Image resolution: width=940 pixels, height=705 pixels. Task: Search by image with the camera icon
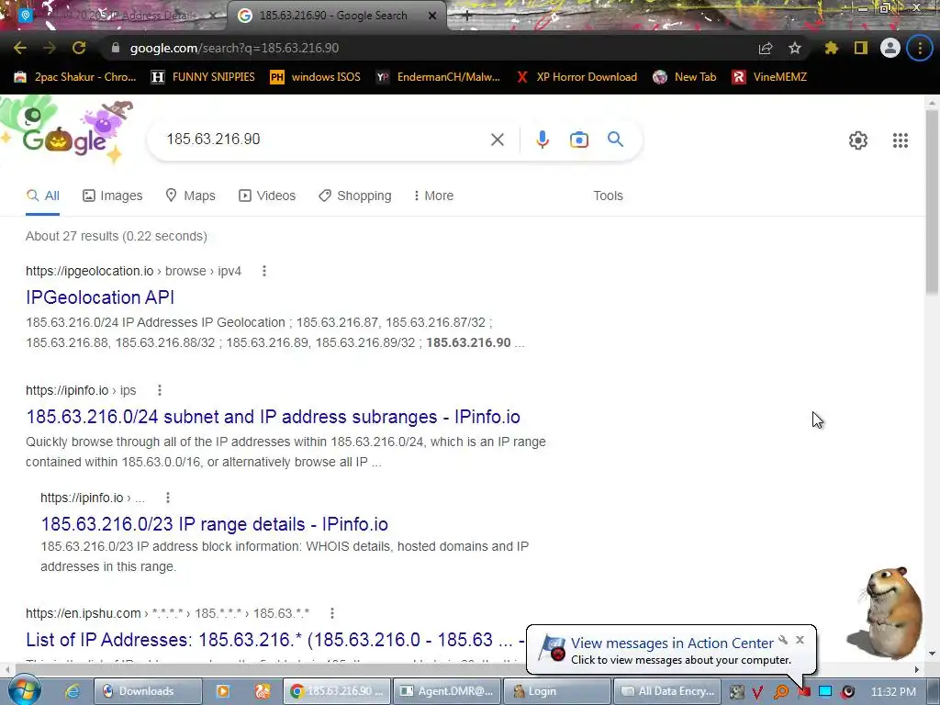click(x=578, y=140)
